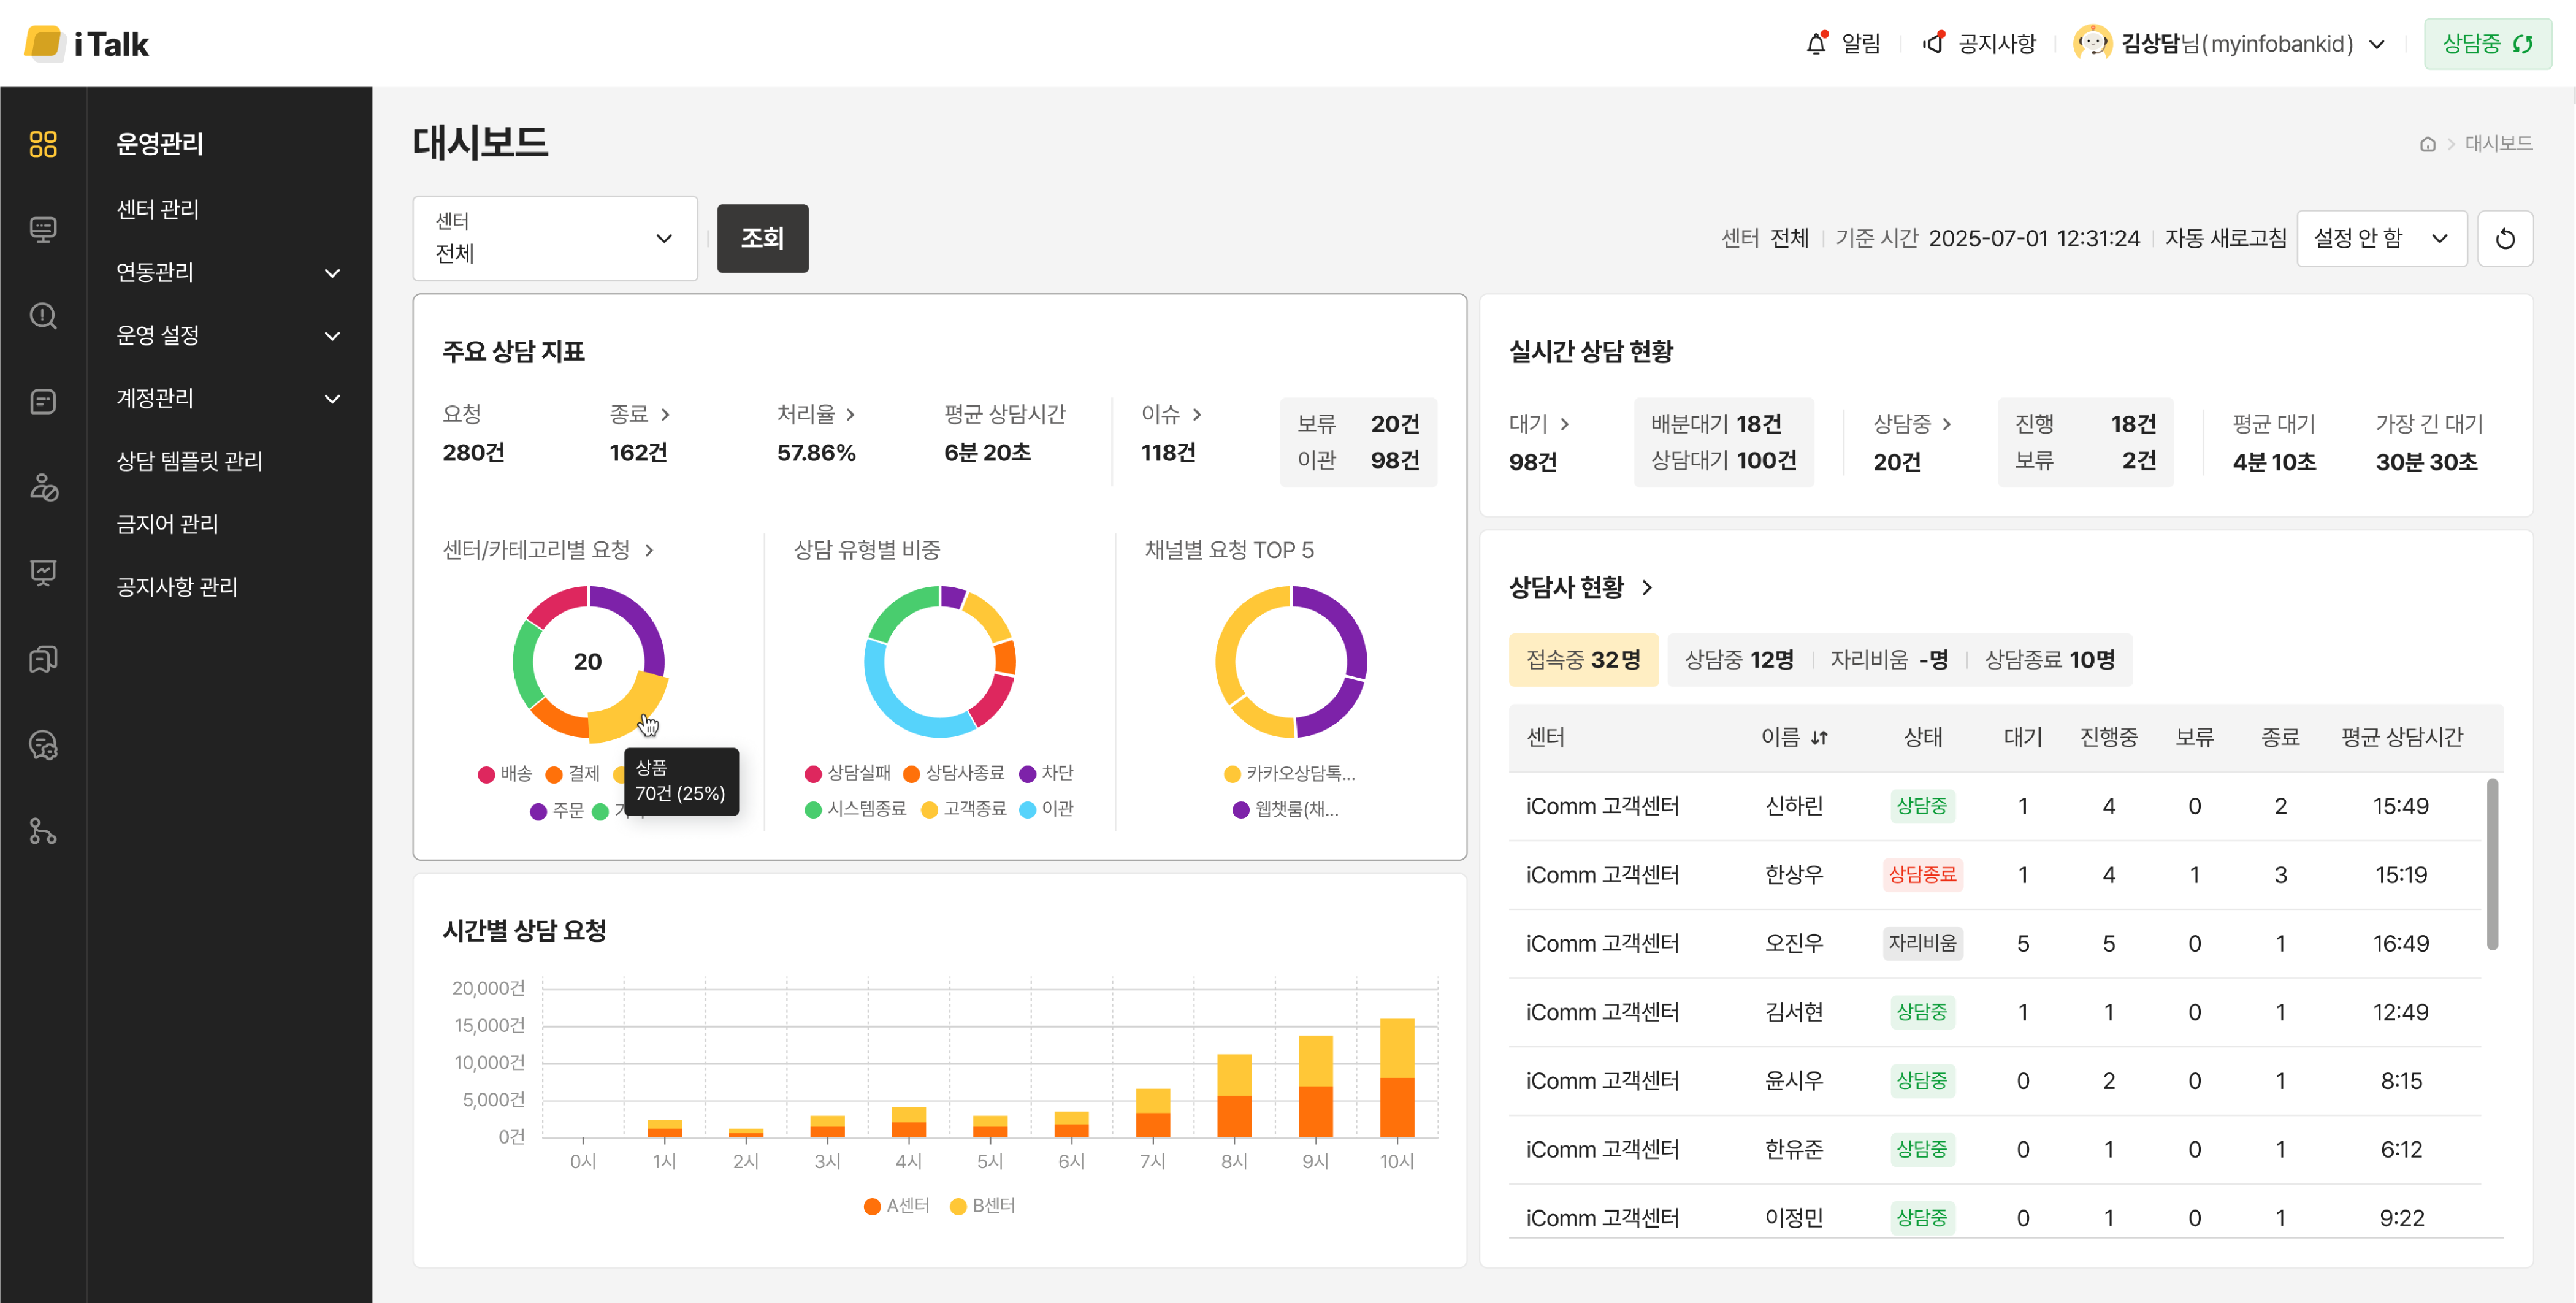Open 공지사항 megaphone announcements
This screenshot has height=1303, width=2576.
pyautogui.click(x=1979, y=43)
